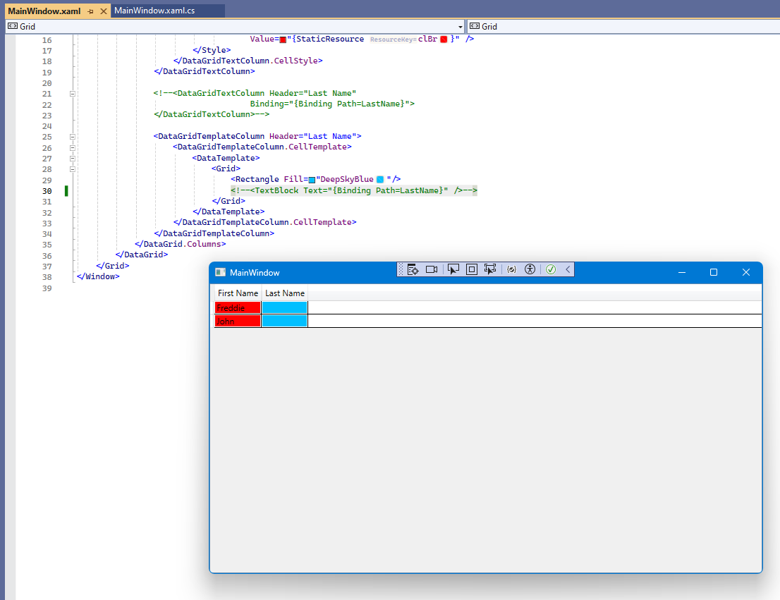Close the MainWindow.xaml tab
780x600 pixels.
pos(104,11)
